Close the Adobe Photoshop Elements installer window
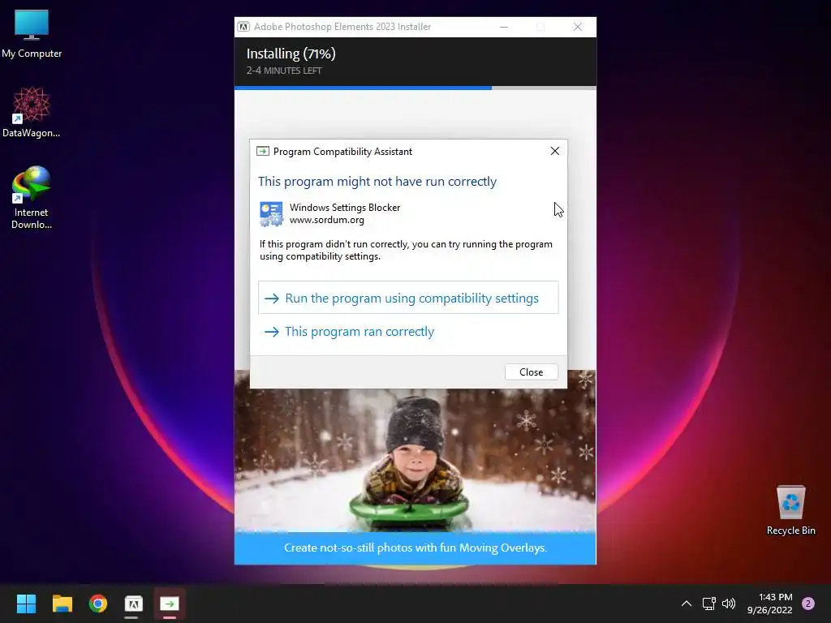The image size is (831, 623). point(578,27)
